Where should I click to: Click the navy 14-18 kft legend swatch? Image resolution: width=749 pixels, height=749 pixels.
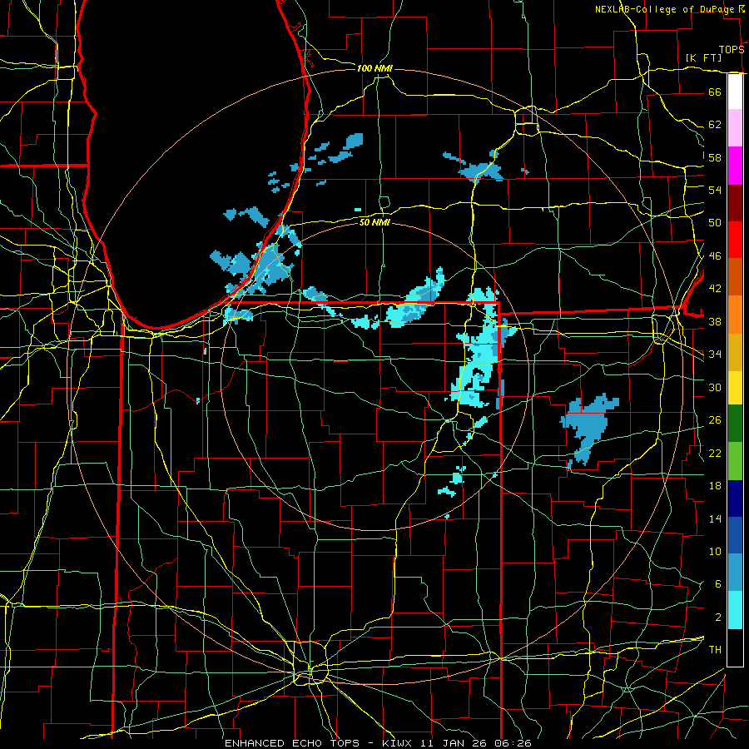pyautogui.click(x=735, y=499)
